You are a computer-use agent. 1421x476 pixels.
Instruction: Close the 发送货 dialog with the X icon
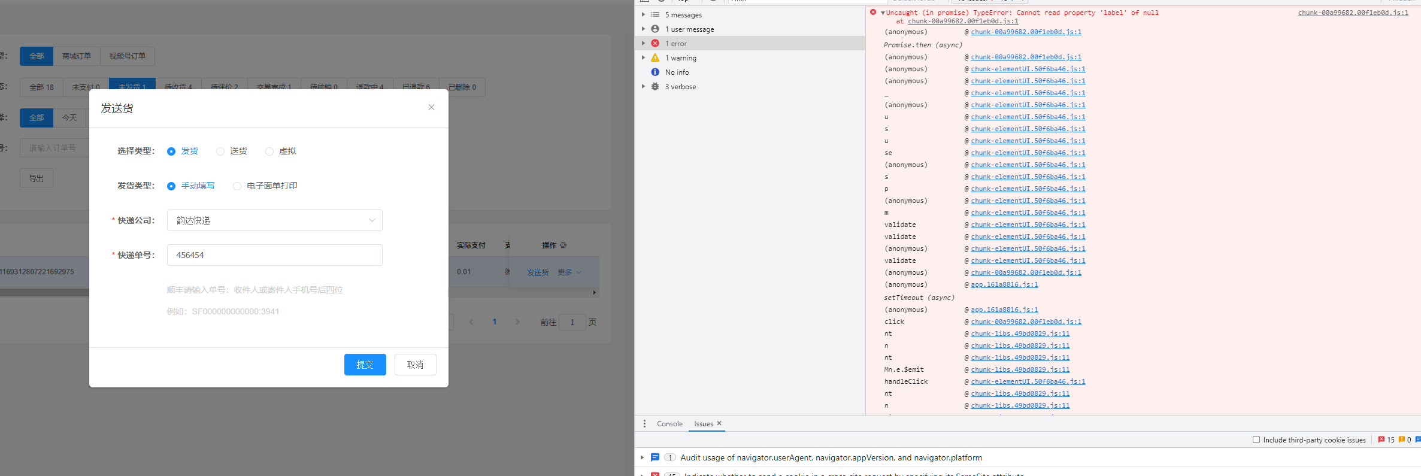coord(431,107)
